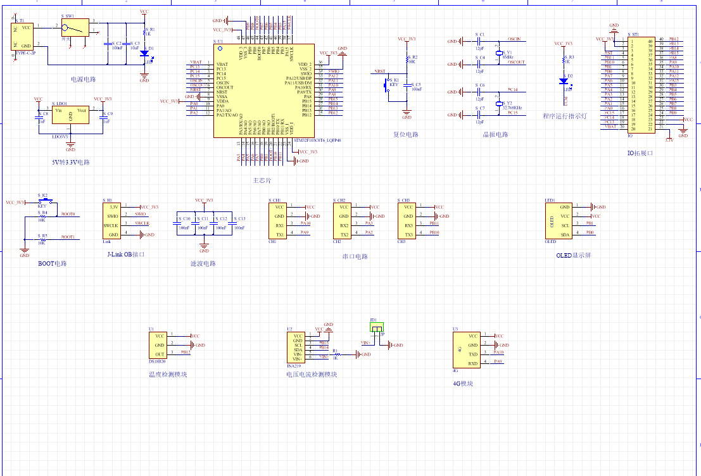This screenshot has height=476, width=701.
Task: Select the 4G module U3
Action: [x=467, y=349]
